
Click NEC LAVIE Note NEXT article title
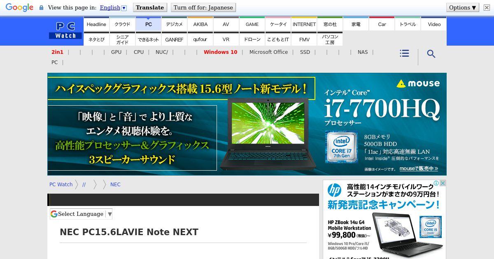click(129, 232)
